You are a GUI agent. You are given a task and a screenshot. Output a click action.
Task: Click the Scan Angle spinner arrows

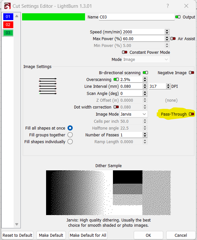coord(145,93)
